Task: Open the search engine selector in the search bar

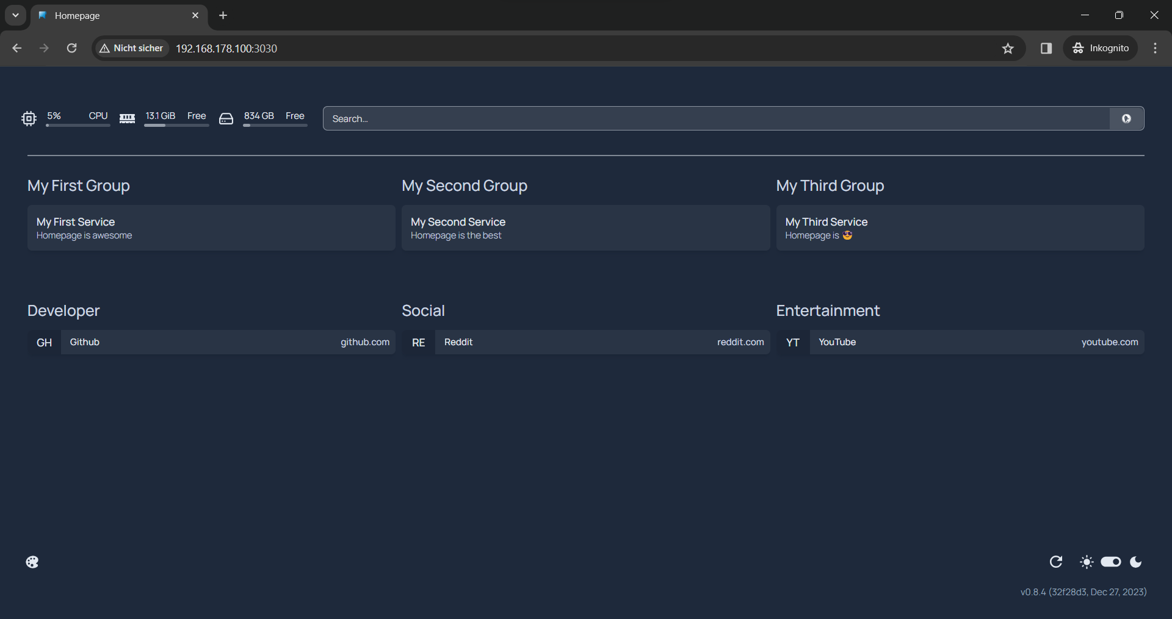Action: coord(1126,118)
